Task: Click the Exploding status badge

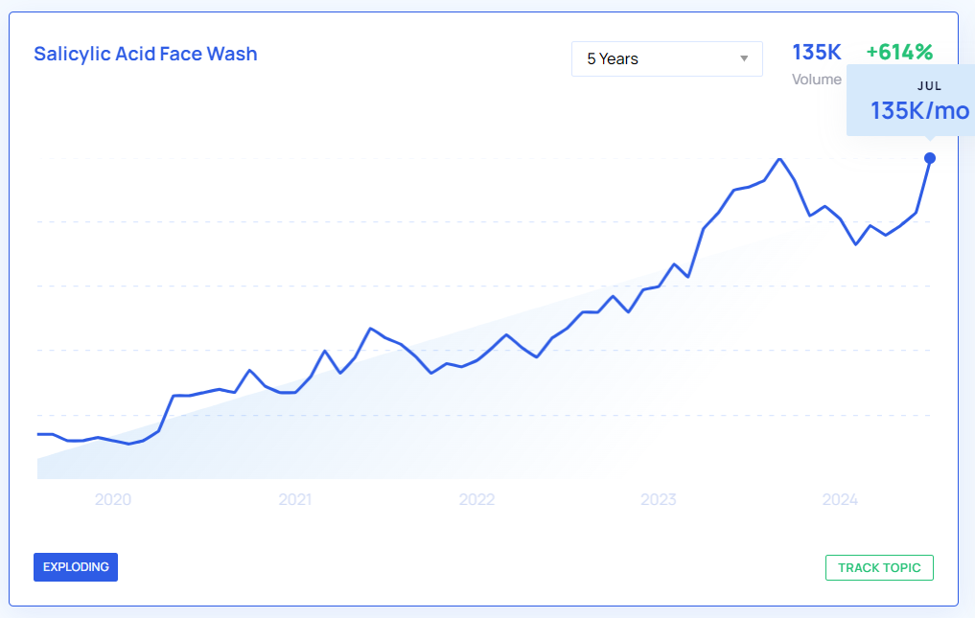Action: [76, 567]
